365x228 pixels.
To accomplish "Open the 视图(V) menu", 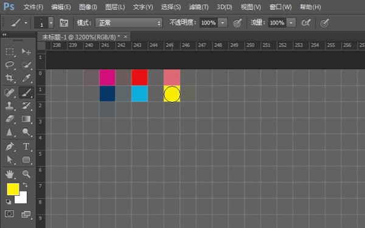I will click(x=251, y=7).
